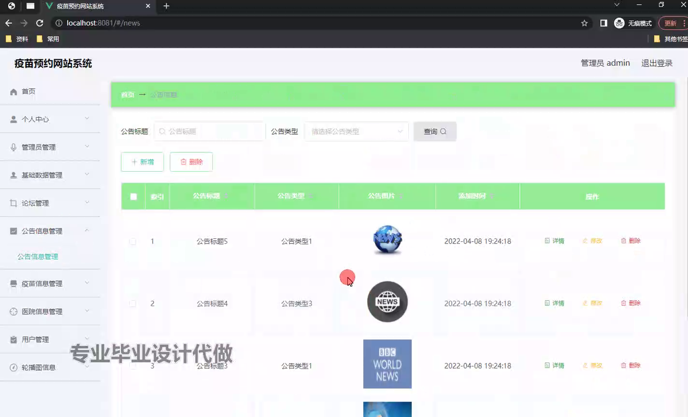The width and height of the screenshot is (688, 417).
Task: Open 轮播图信息 sidebar menu
Action: click(50, 368)
